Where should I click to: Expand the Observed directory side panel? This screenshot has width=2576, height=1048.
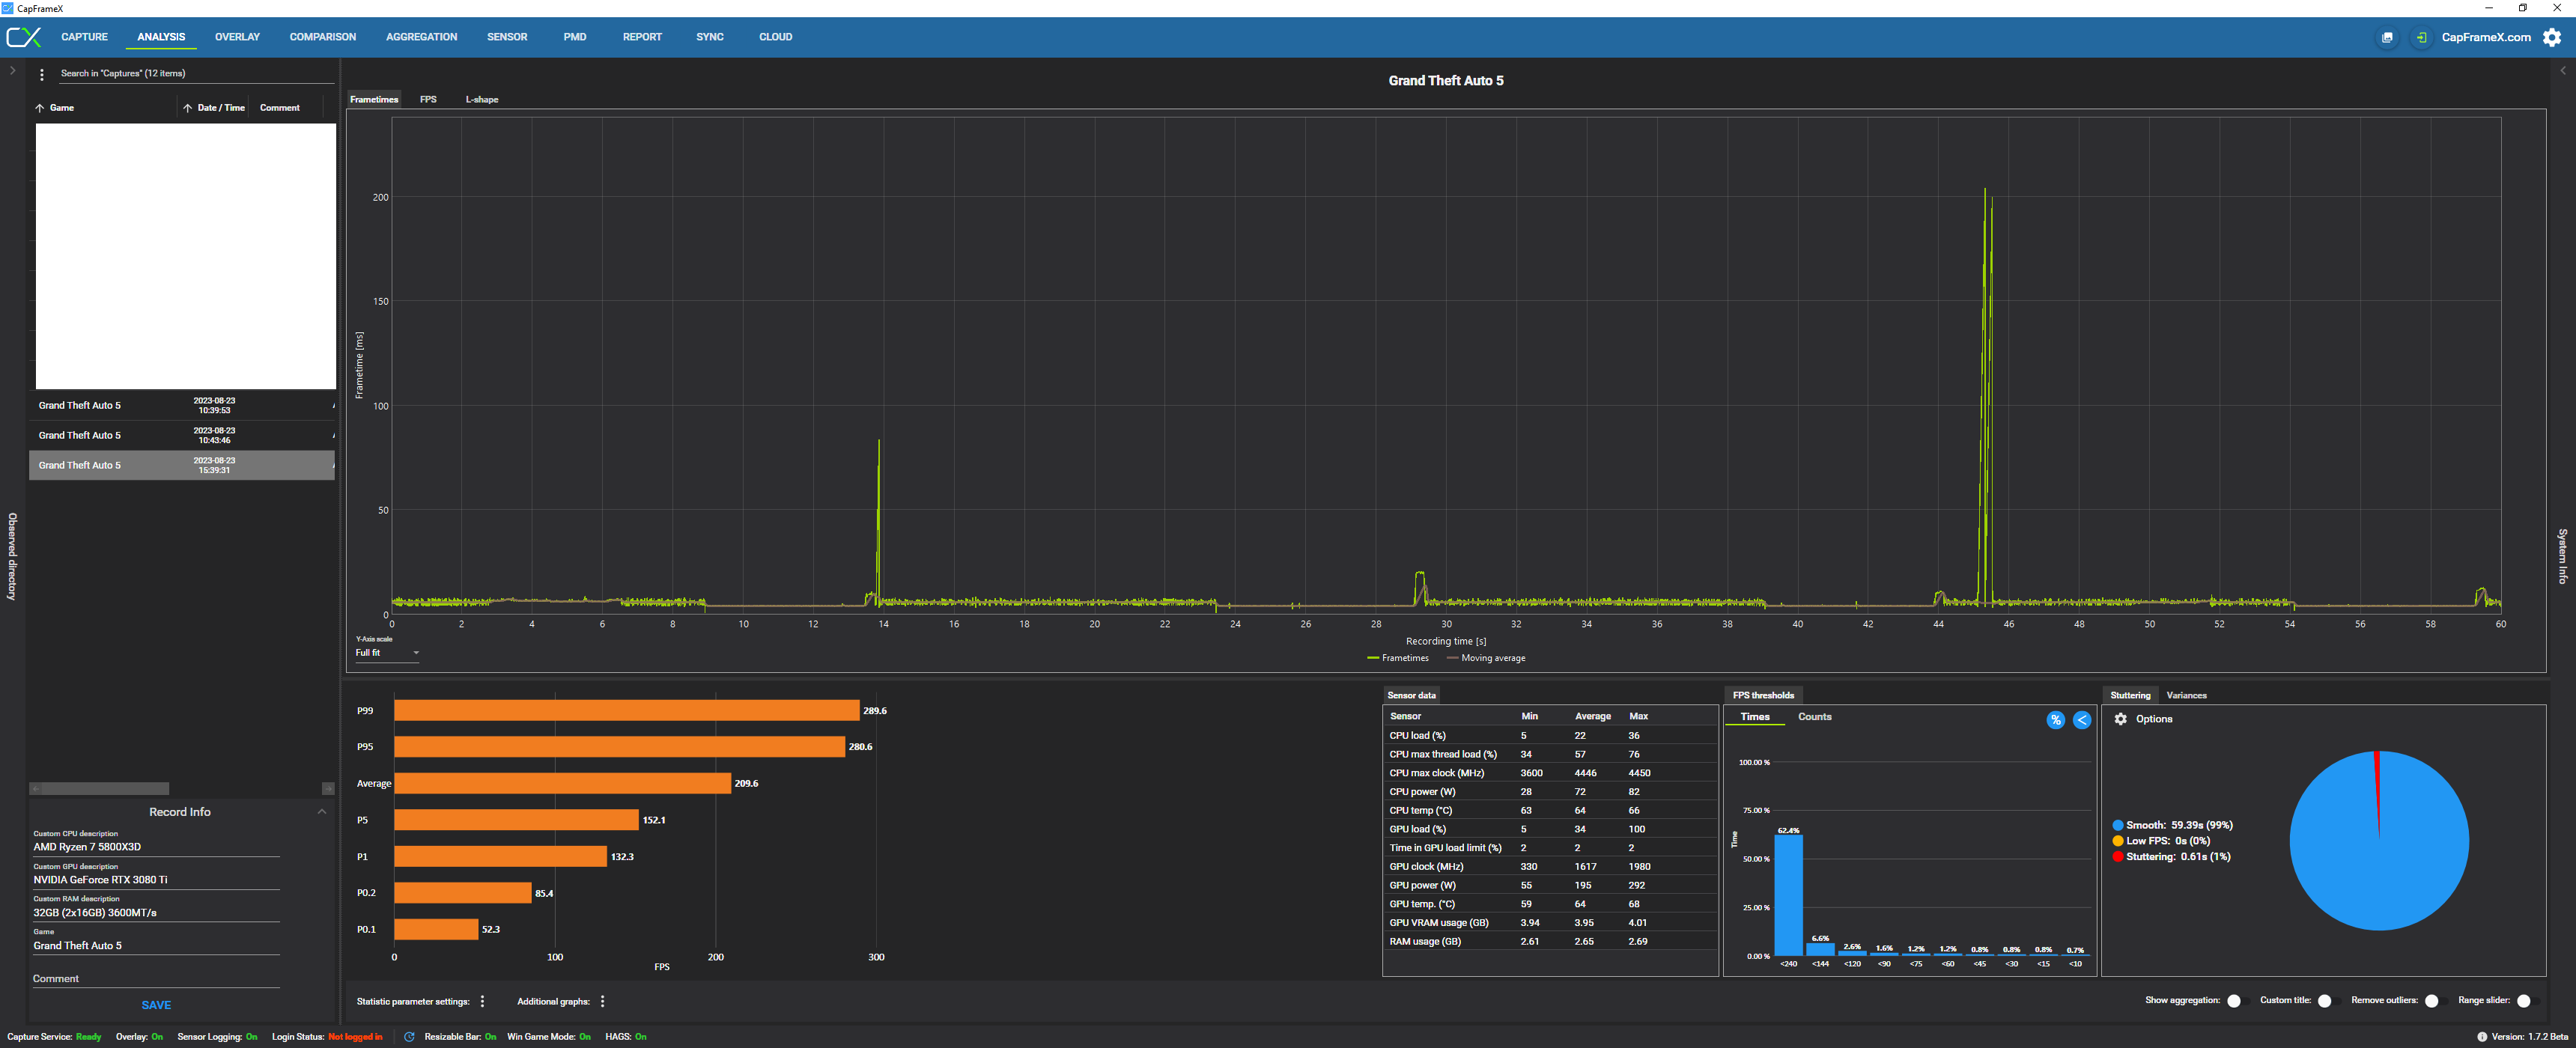click(12, 71)
